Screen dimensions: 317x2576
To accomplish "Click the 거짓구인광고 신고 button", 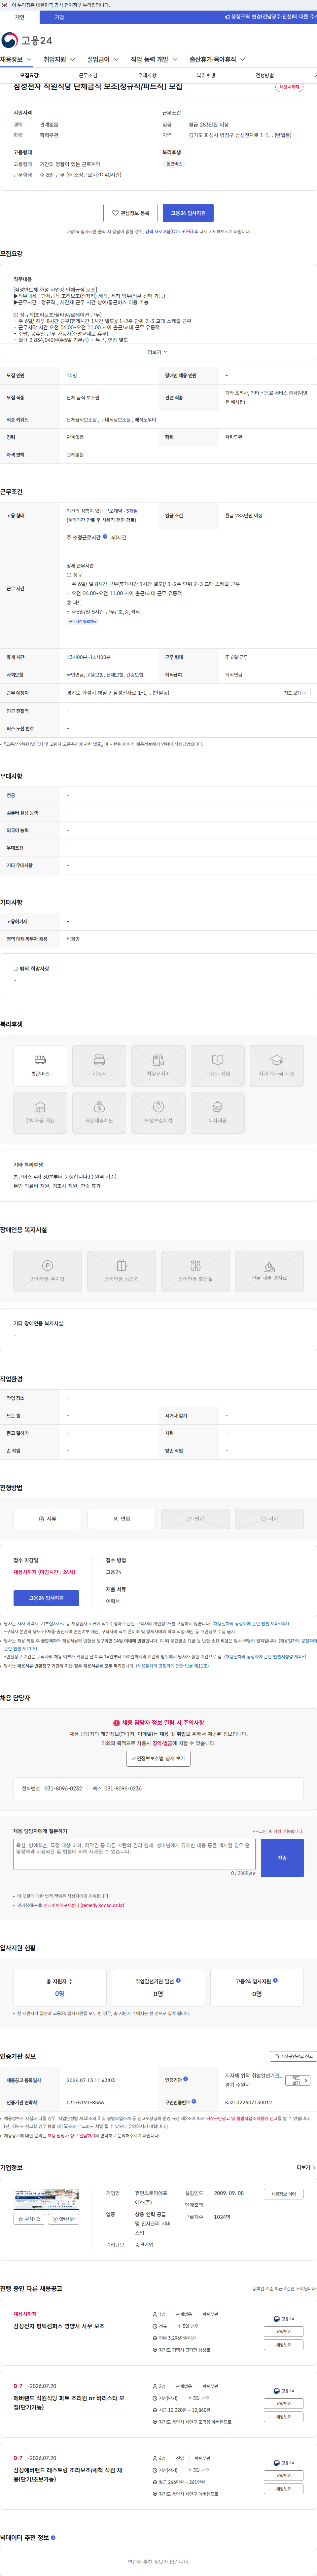I will click(x=293, y=2056).
